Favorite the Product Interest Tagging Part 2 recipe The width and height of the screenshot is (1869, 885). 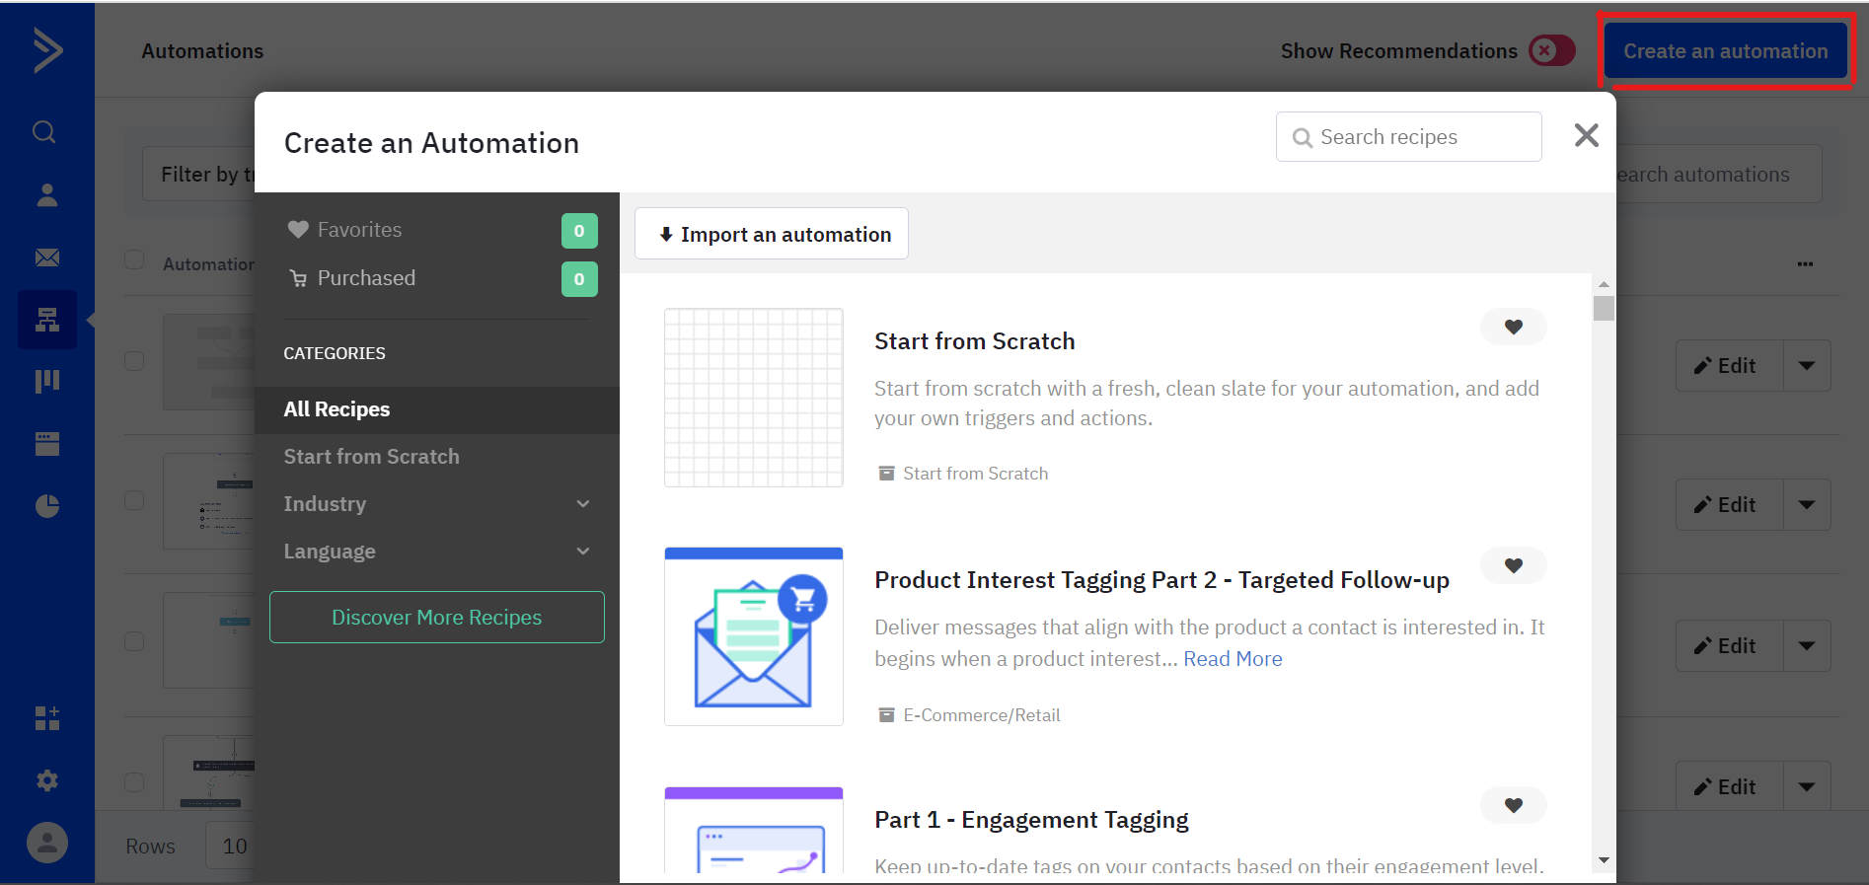(x=1513, y=565)
